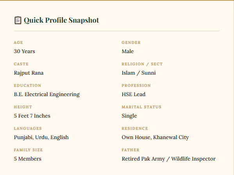
Task: Select B.E. Electrical Engineering text
Action: pyautogui.click(x=47, y=95)
